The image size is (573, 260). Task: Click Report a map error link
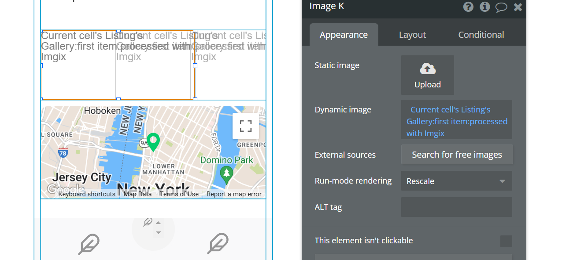[x=234, y=194]
